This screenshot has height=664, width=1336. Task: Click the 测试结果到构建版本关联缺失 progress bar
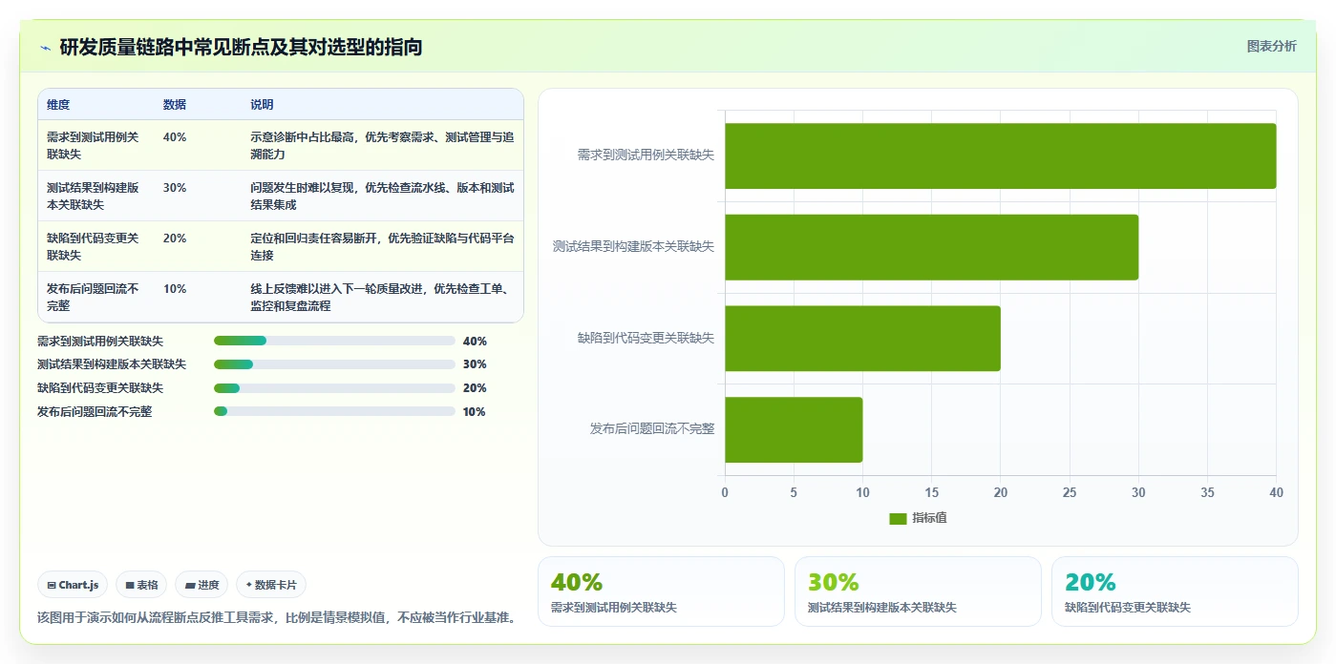pos(334,364)
